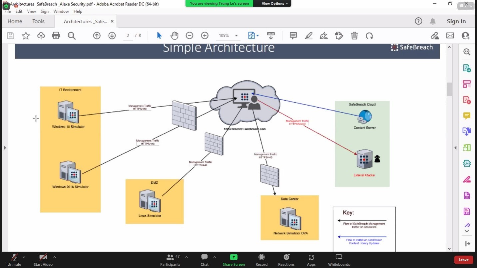477x268 pixels.
Task: Click the stamp tool icon
Action: point(339,36)
